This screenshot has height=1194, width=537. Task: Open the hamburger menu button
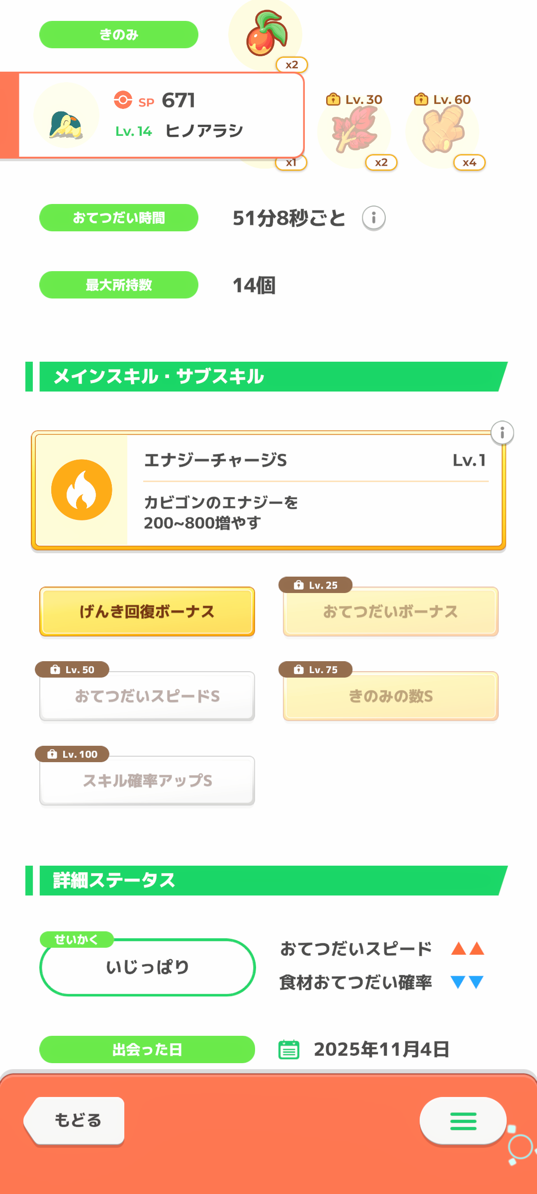463,1121
